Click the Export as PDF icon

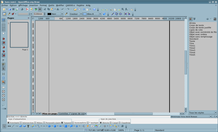27,9
